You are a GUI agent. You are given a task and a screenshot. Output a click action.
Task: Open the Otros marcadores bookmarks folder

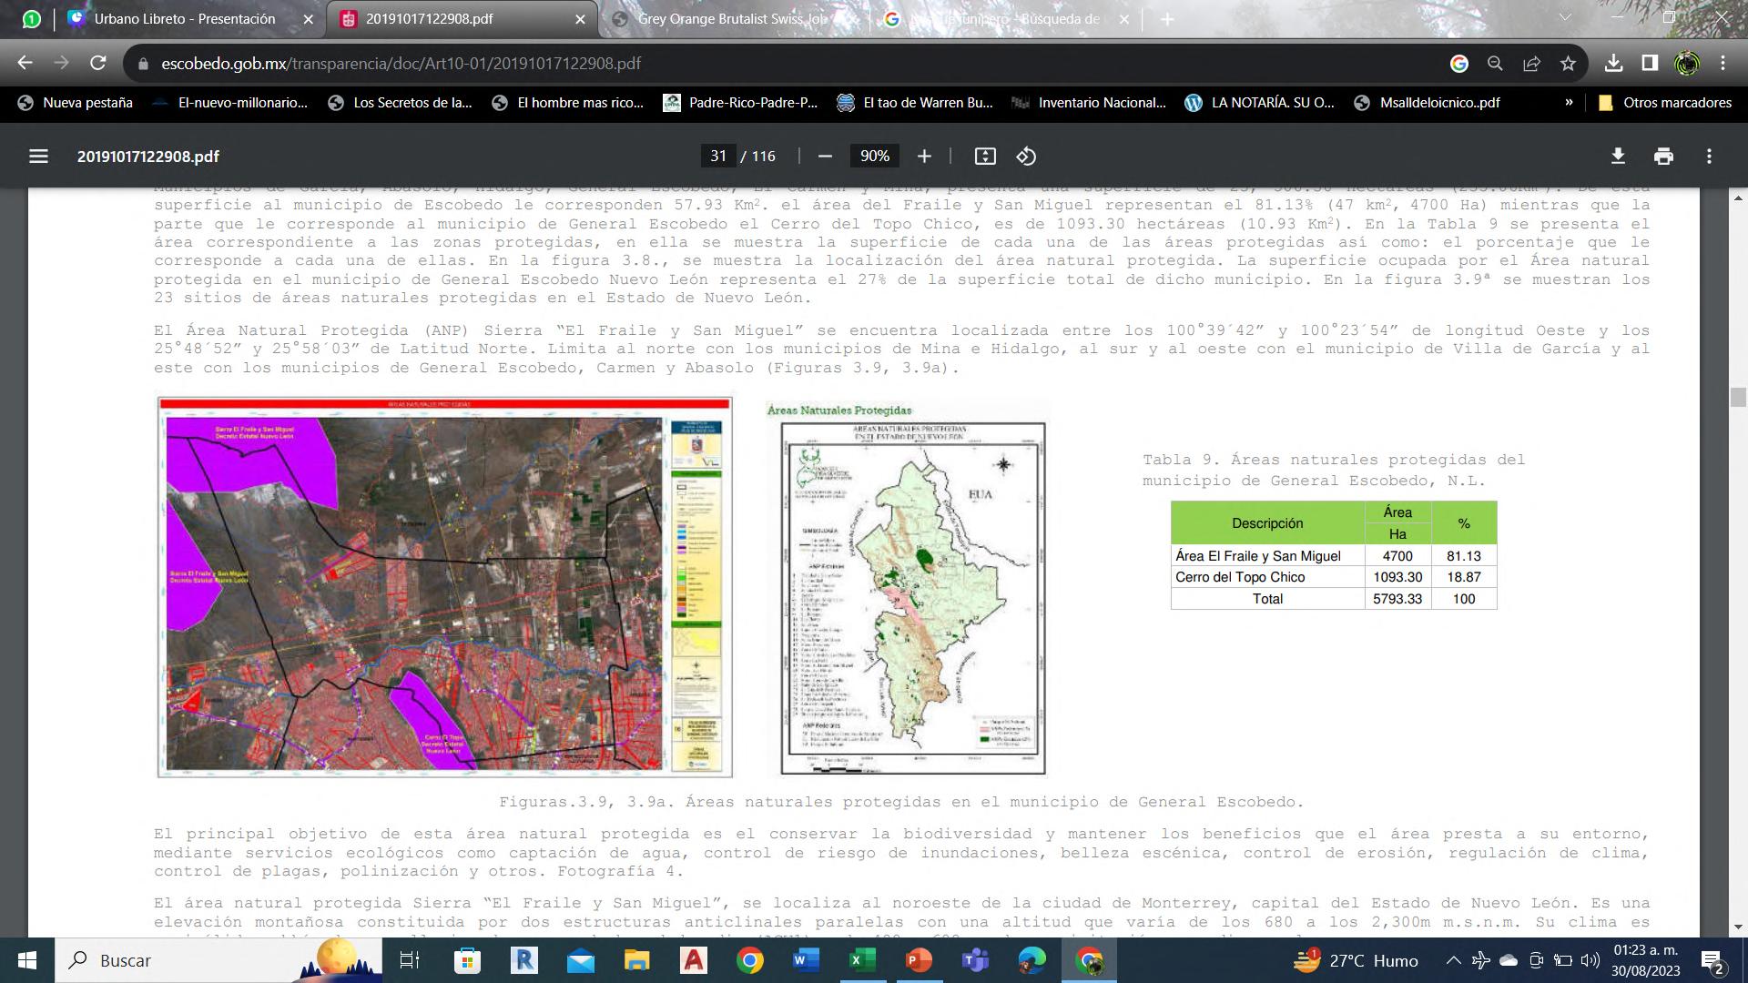click(1665, 103)
